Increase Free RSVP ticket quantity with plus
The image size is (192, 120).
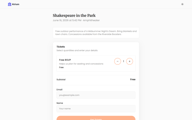[x=129, y=61]
